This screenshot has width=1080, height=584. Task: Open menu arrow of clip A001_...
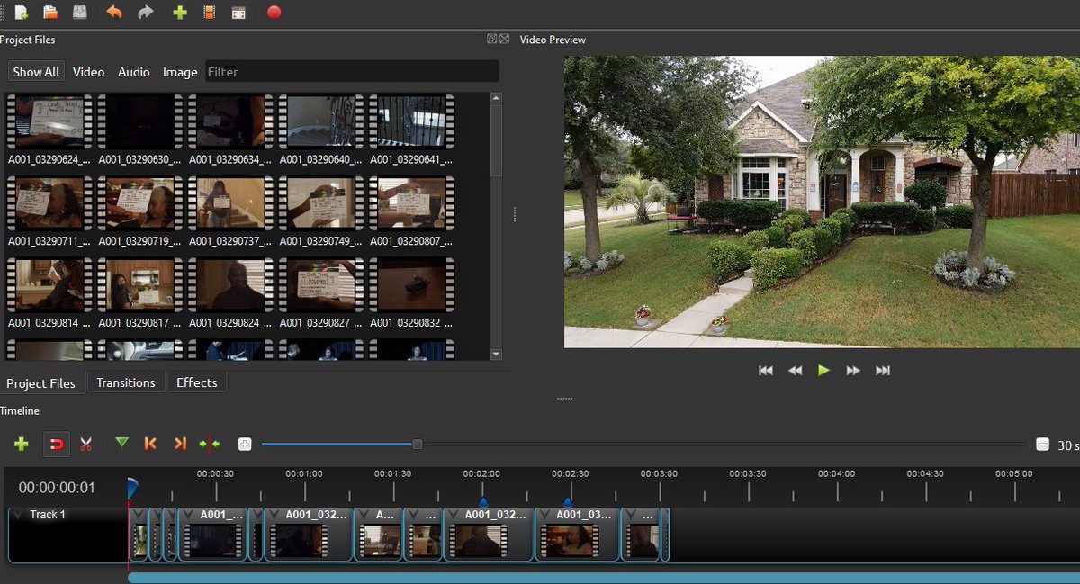coord(187,515)
